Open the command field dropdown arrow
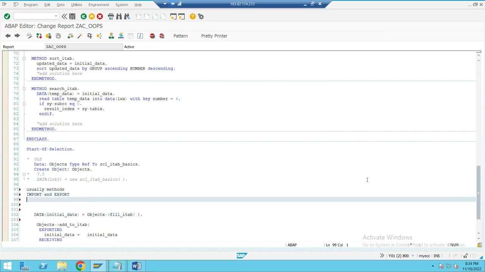This screenshot has width=485, height=272. click(x=56, y=16)
